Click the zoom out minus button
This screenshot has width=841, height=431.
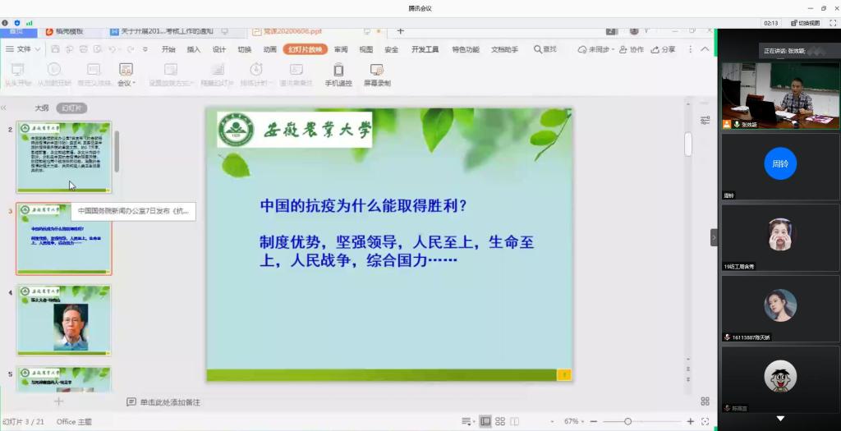pyautogui.click(x=594, y=421)
